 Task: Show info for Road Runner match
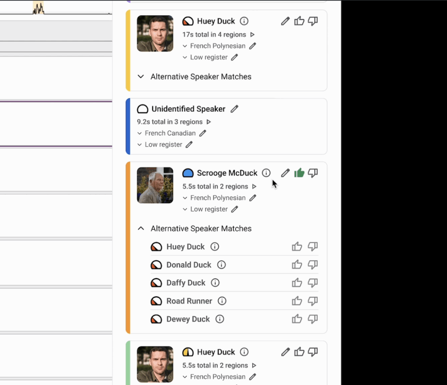pos(222,301)
